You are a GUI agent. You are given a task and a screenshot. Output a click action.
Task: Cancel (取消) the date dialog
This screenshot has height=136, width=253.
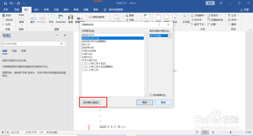[x=163, y=102]
